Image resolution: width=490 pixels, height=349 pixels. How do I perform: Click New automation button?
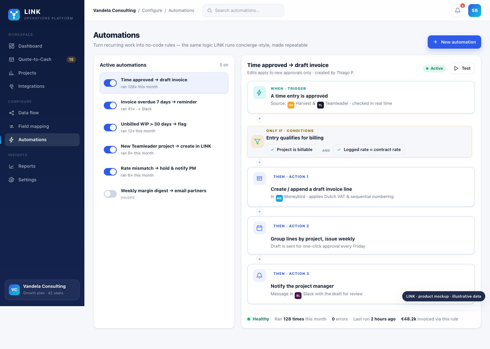pos(454,42)
